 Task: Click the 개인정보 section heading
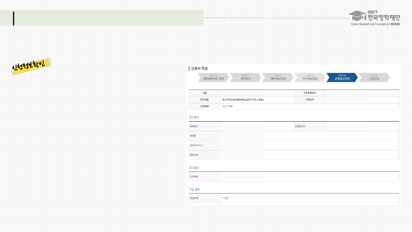(194, 117)
